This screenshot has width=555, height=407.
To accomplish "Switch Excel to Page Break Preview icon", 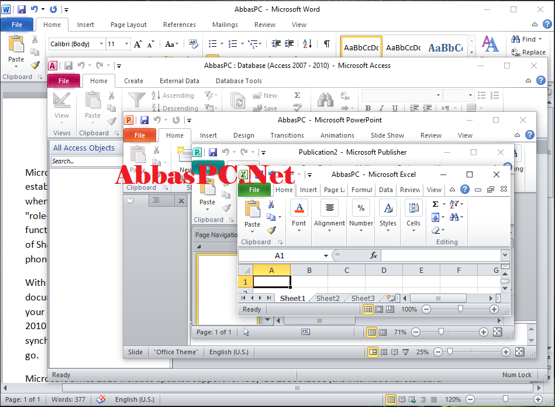I will pyautogui.click(x=389, y=309).
